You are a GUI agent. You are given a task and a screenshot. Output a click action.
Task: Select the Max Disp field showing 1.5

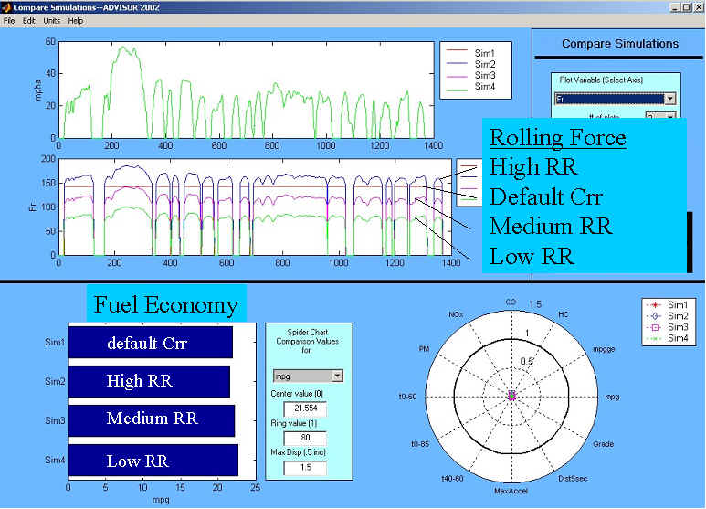point(305,468)
